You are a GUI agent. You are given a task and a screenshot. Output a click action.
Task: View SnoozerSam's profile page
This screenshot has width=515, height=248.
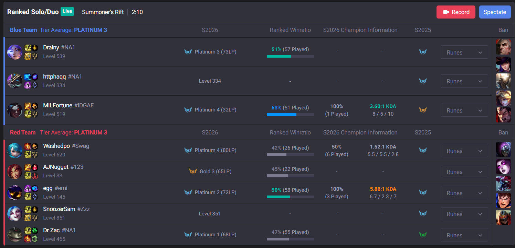66,209
